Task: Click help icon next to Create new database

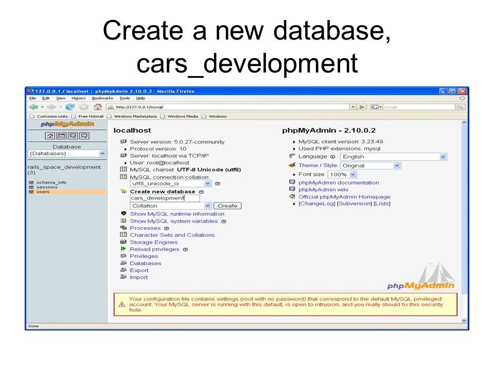Action: pyautogui.click(x=201, y=192)
